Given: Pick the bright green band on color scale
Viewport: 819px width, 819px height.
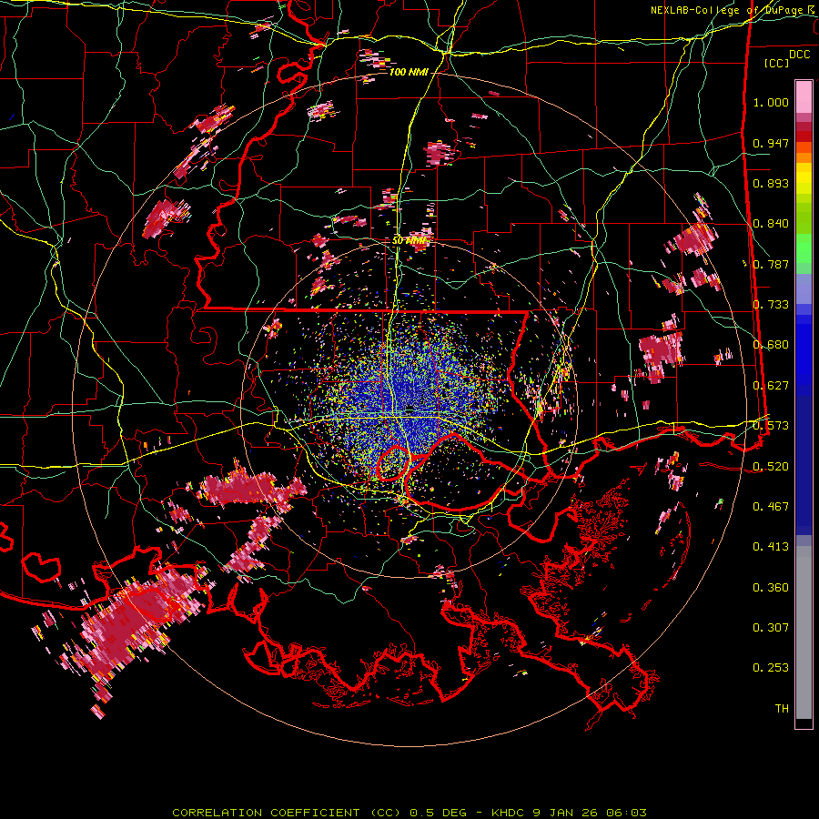Looking at the screenshot, I should point(804,248).
